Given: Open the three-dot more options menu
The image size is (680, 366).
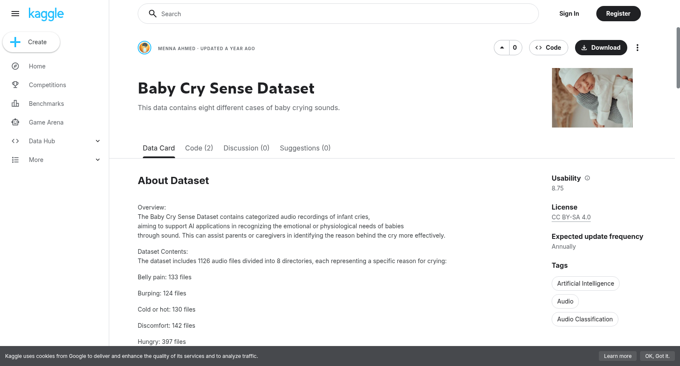Looking at the screenshot, I should pyautogui.click(x=637, y=48).
